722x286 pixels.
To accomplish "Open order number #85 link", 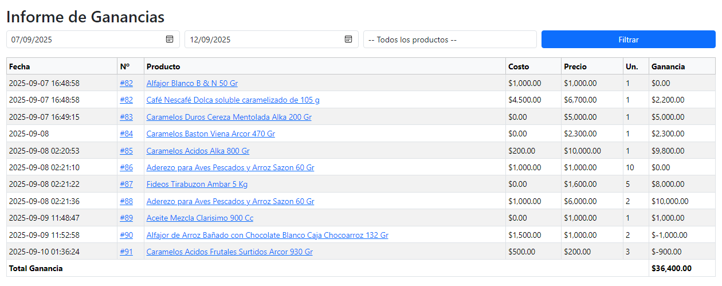I will 126,151.
